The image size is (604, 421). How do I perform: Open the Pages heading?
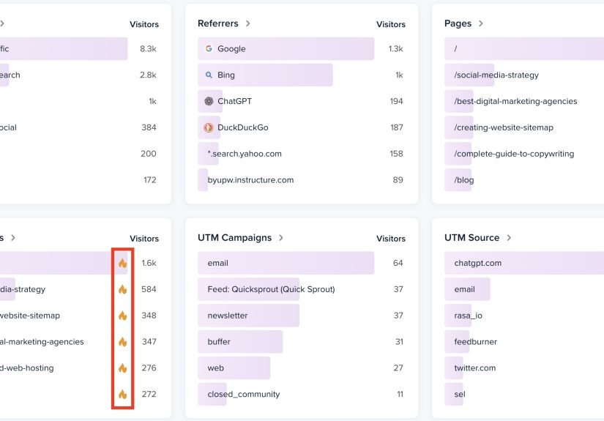[458, 23]
